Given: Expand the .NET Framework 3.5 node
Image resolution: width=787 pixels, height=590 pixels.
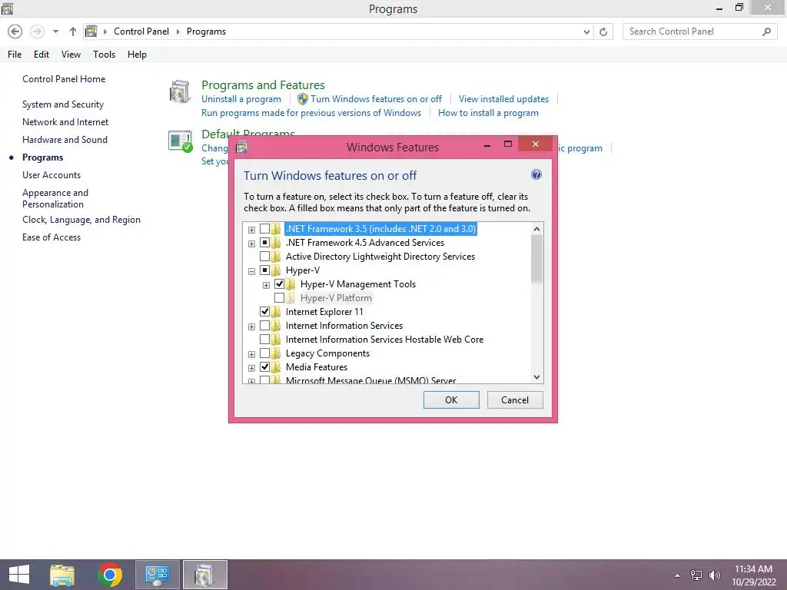Looking at the screenshot, I should pos(251,230).
